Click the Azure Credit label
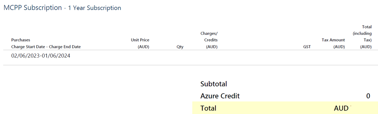This screenshot has height=114, width=378. coord(220,96)
